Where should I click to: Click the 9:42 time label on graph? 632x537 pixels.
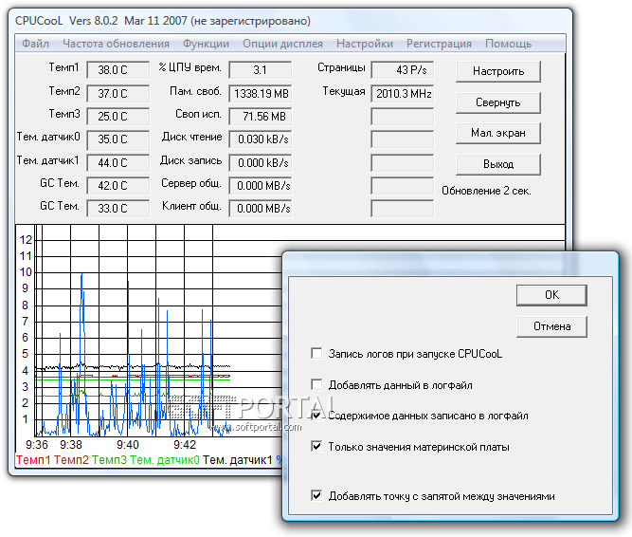(x=185, y=445)
